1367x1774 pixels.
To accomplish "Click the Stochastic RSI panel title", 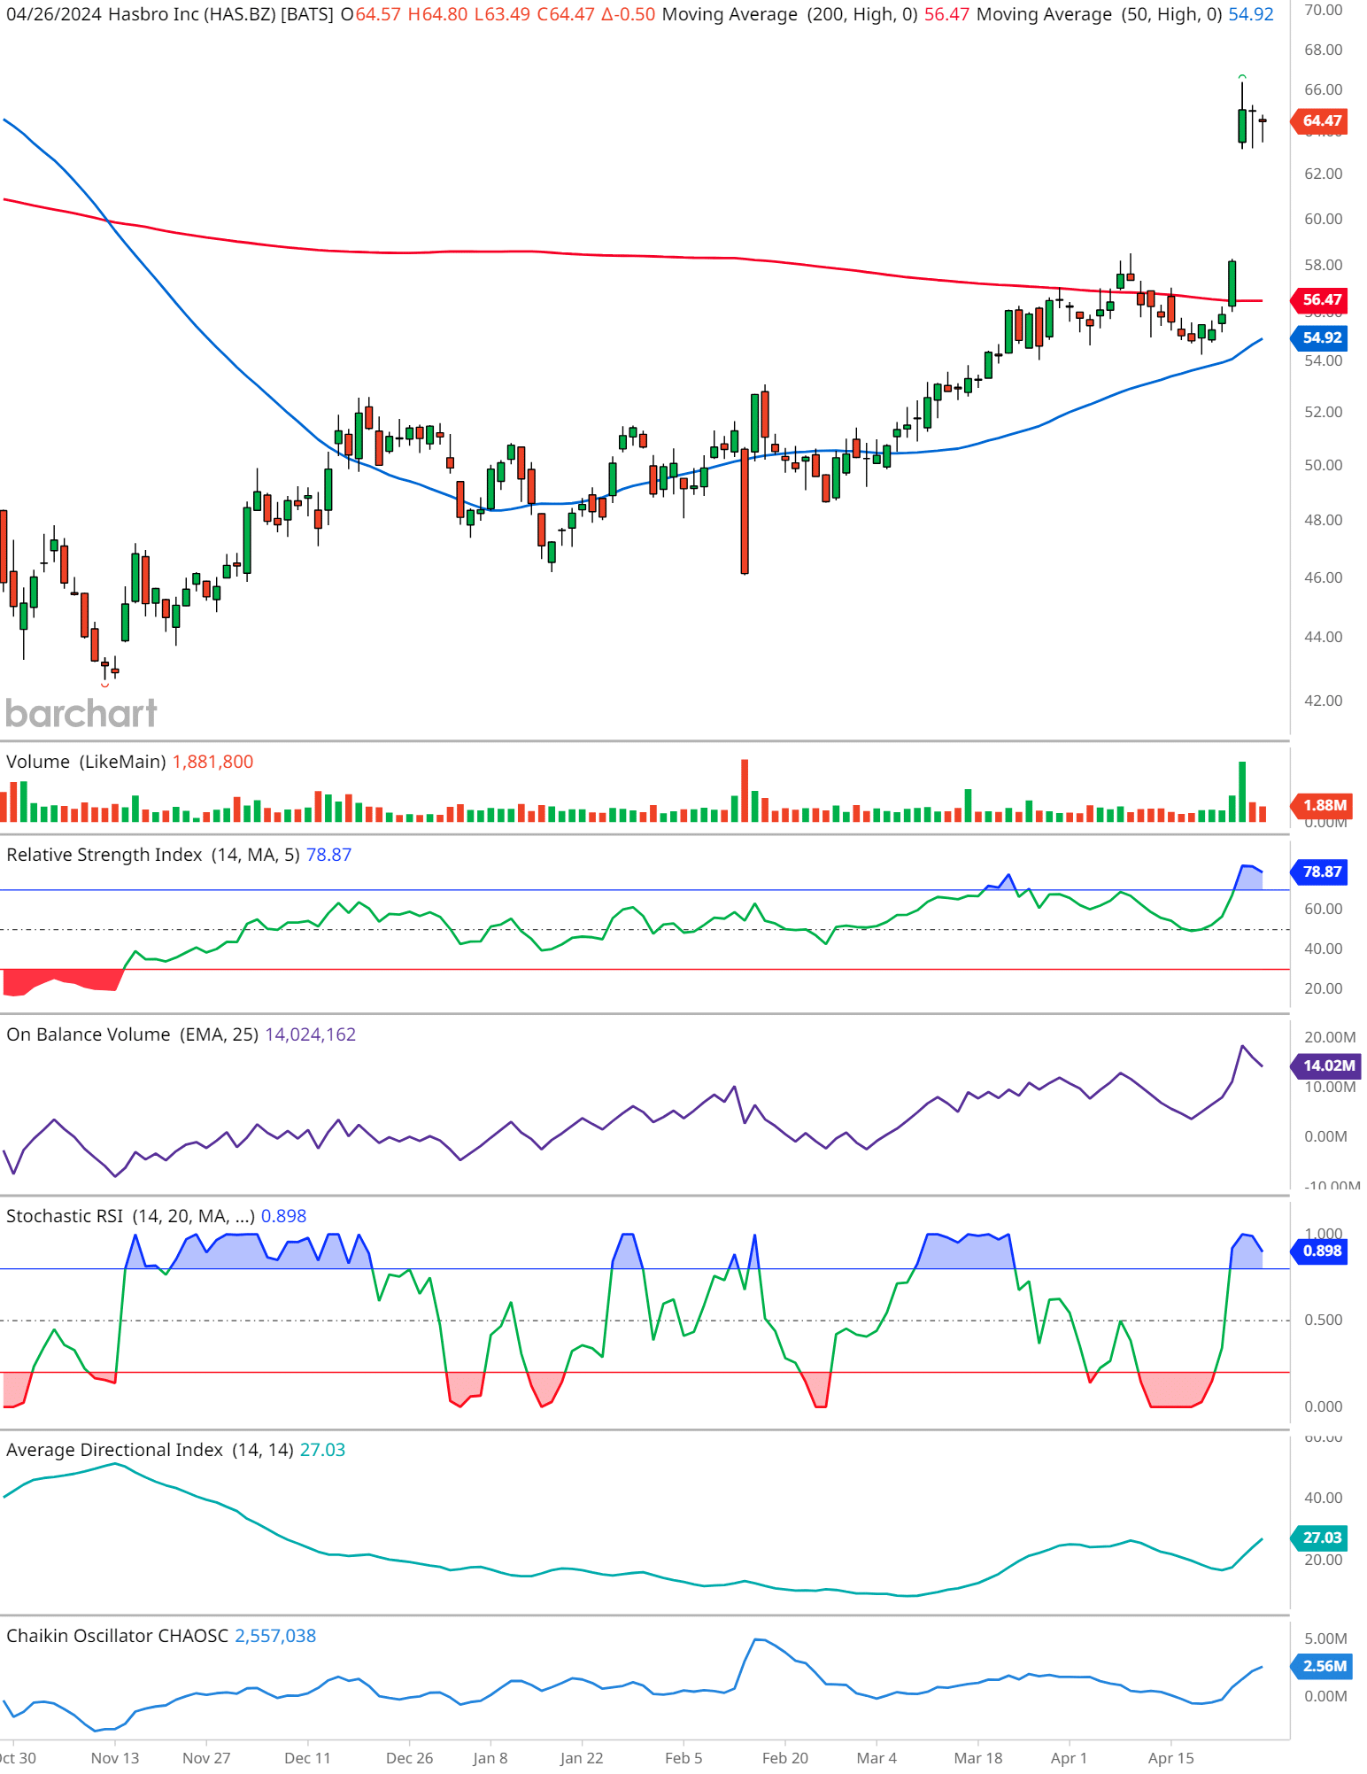I will [x=131, y=1216].
